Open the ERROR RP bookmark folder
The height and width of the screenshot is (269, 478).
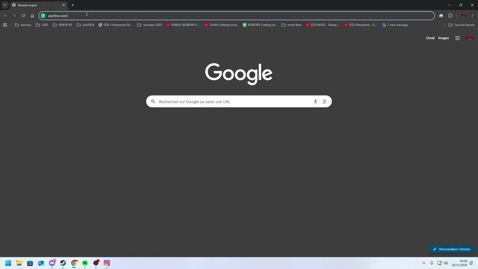click(x=62, y=25)
